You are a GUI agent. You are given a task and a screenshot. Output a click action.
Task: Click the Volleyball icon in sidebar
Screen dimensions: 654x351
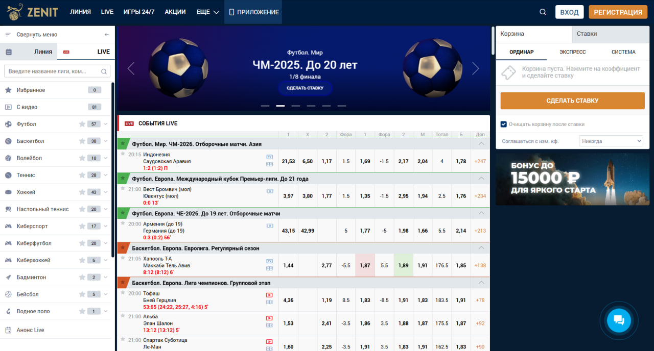click(8, 158)
